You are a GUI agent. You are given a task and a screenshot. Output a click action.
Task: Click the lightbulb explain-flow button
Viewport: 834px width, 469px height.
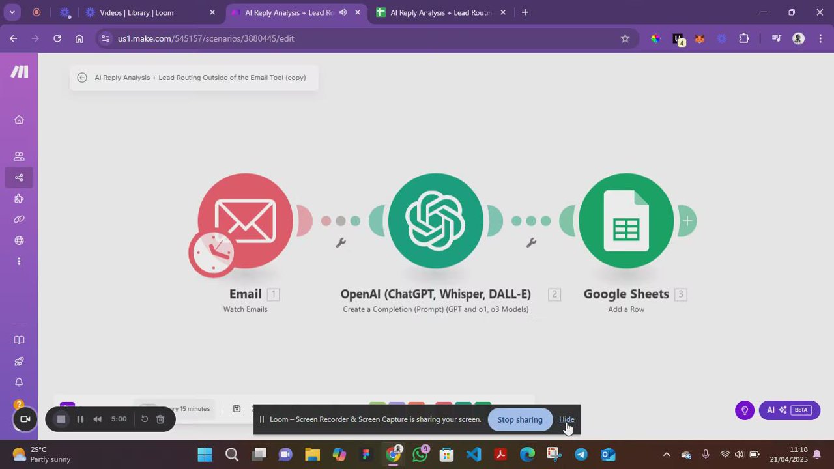click(745, 410)
